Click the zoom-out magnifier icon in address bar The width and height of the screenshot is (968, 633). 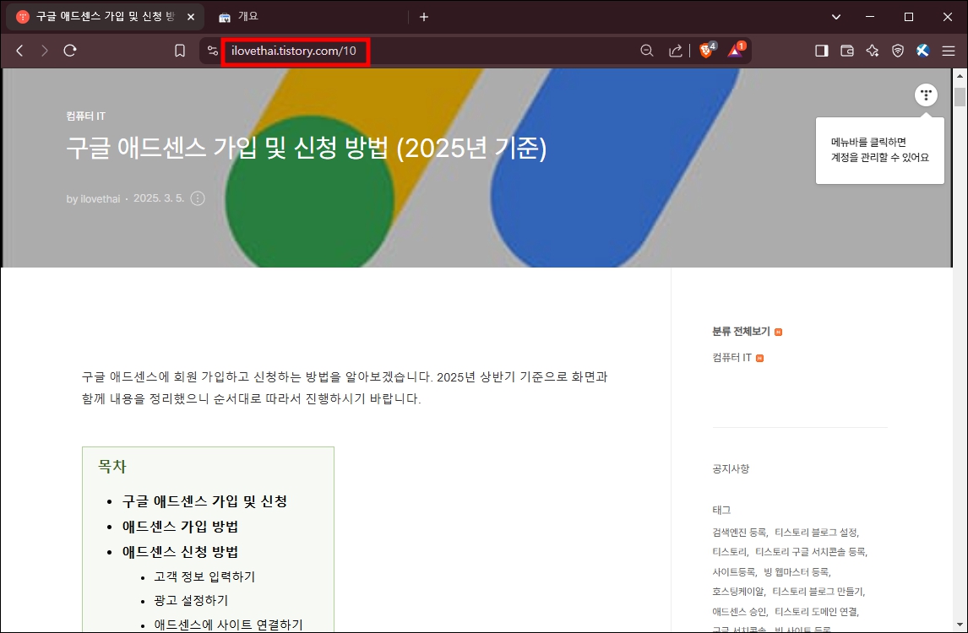(x=646, y=51)
